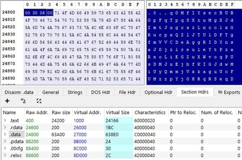Viewport: 242px width, 160px height.
Task: Expand the .00cfg section row
Action: tap(5, 148)
